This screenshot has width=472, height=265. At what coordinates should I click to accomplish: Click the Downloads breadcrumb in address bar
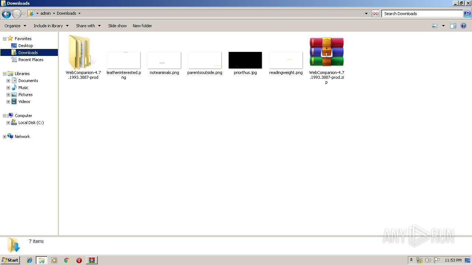(66, 13)
